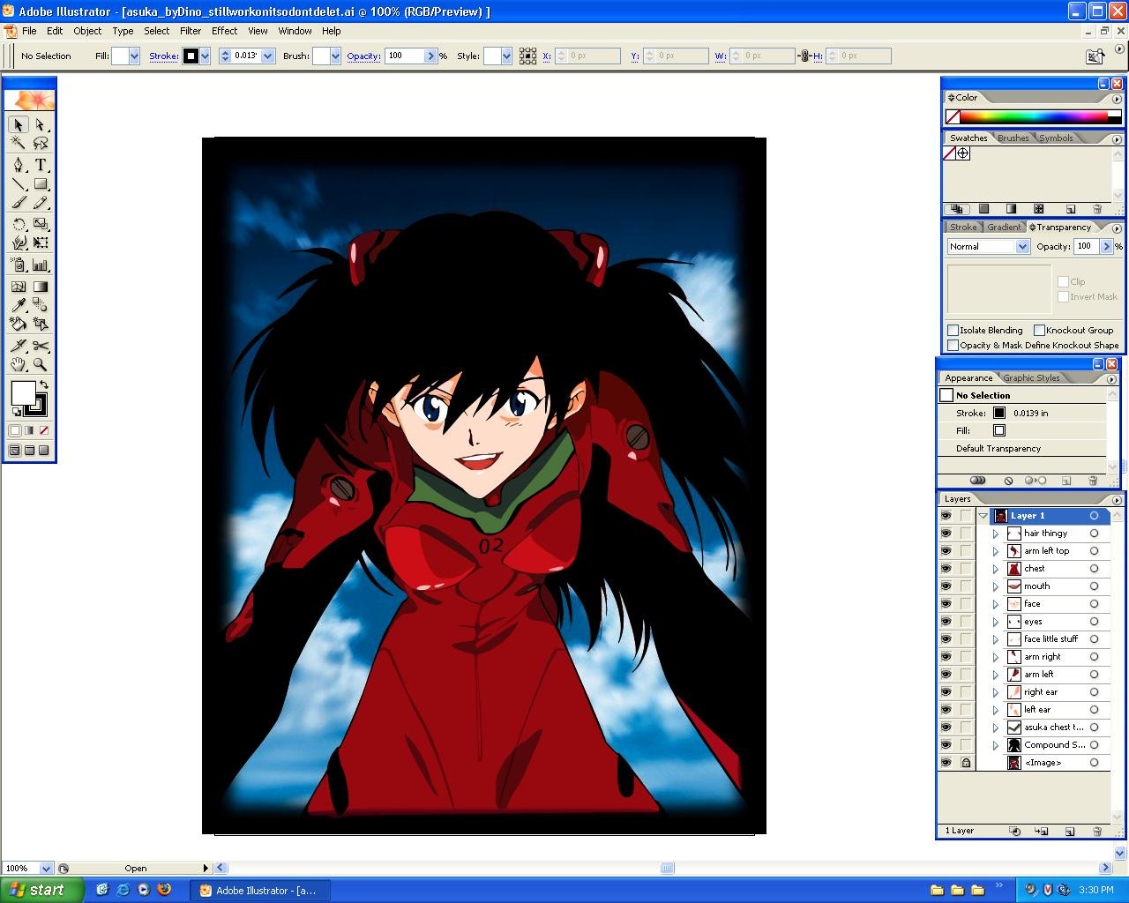Select the Mesh tool

coord(19,287)
